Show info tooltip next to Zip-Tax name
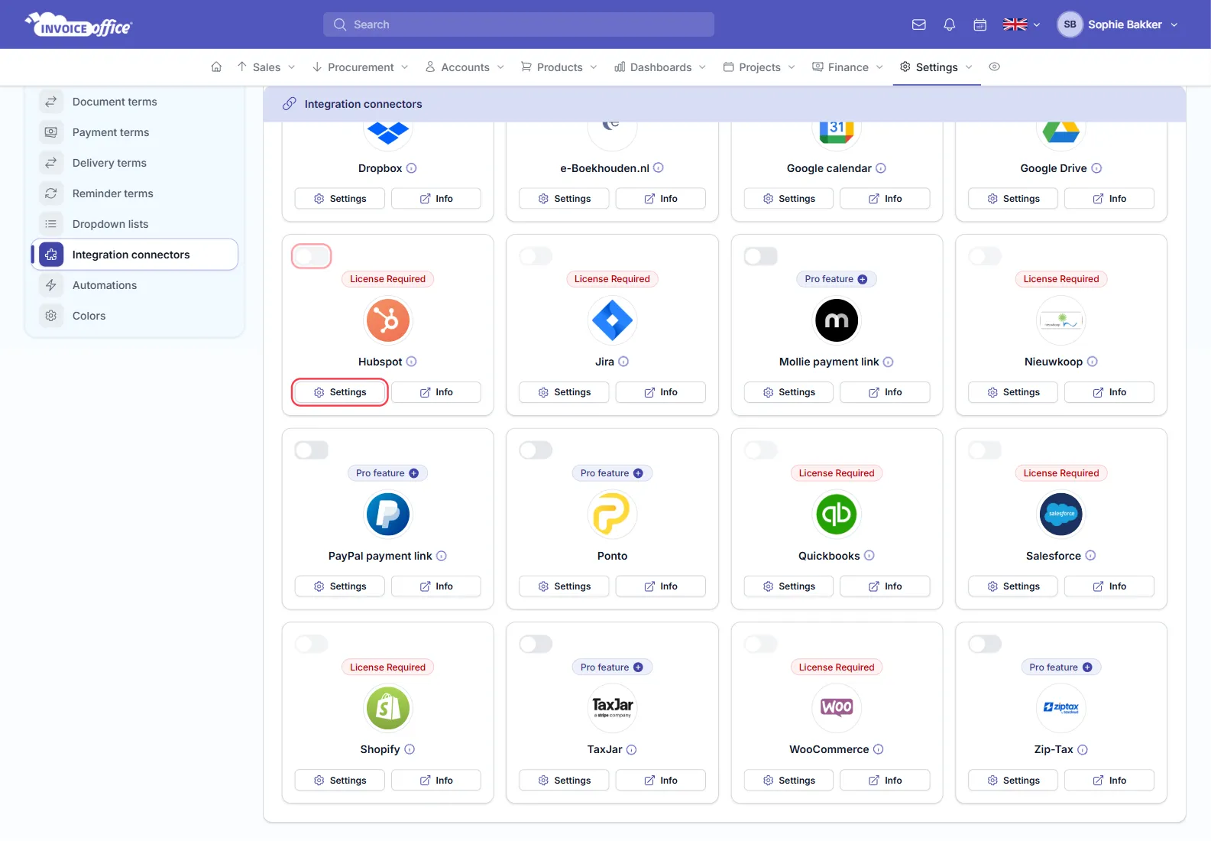The width and height of the screenshot is (1211, 841). 1083,750
